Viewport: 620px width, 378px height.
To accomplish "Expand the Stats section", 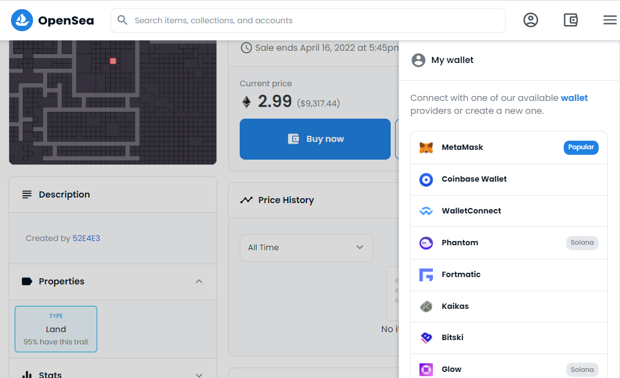I will [x=199, y=373].
